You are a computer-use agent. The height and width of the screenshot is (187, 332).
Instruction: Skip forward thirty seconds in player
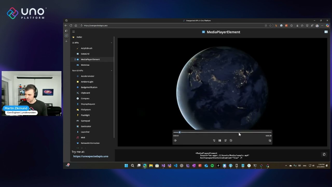click(225, 141)
